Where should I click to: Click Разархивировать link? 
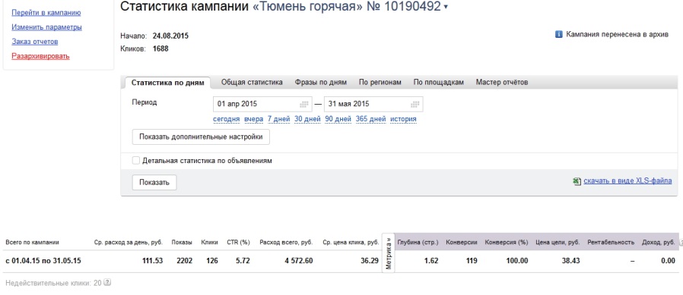point(40,56)
